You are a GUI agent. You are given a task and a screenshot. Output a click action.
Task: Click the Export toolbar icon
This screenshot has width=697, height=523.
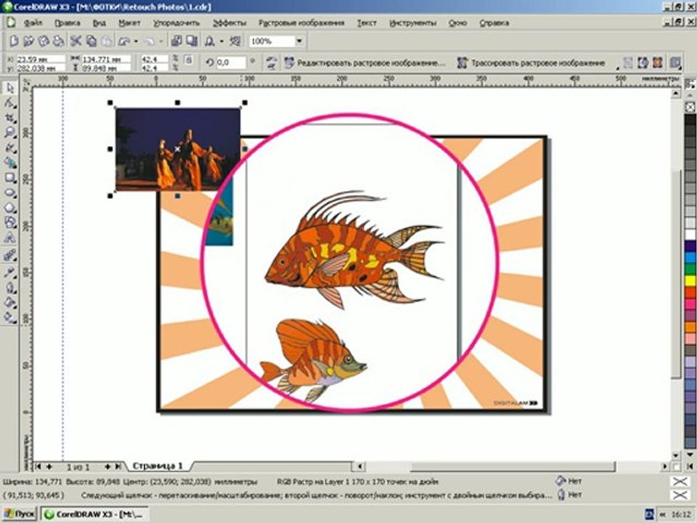click(192, 41)
